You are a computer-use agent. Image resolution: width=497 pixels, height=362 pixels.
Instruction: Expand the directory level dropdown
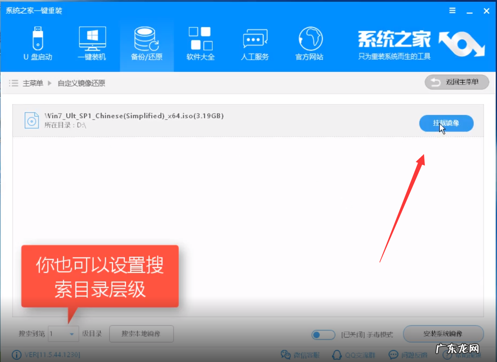72,334
